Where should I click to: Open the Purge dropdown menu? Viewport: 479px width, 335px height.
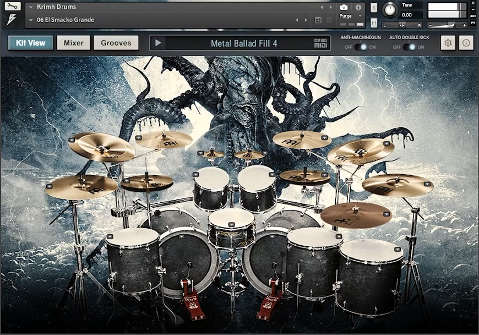click(x=350, y=16)
